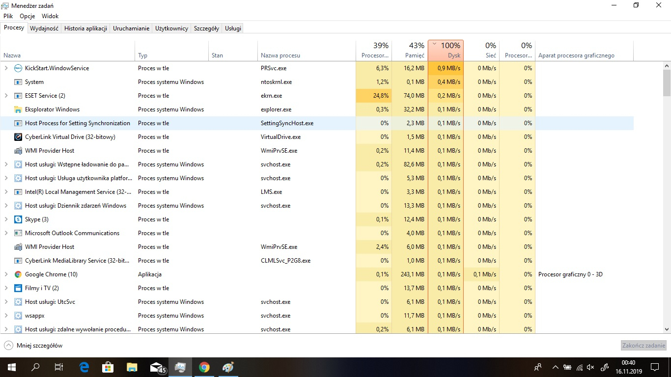Open taskbar search magnifier
This screenshot has height=377, width=671.
click(35, 367)
